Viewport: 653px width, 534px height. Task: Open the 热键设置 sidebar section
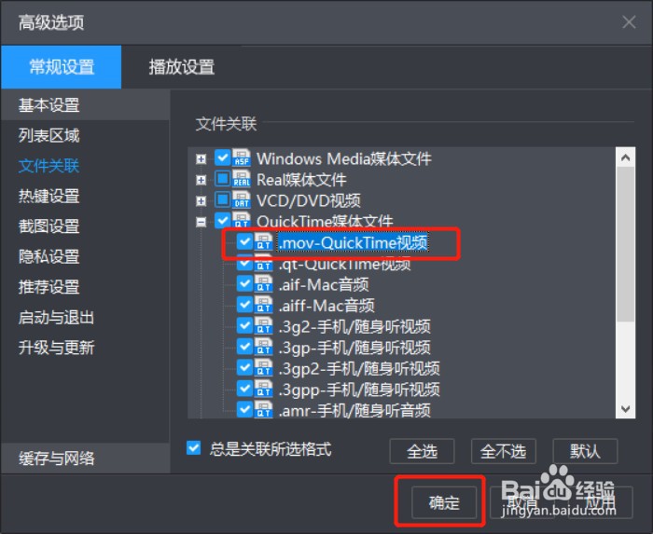click(49, 196)
